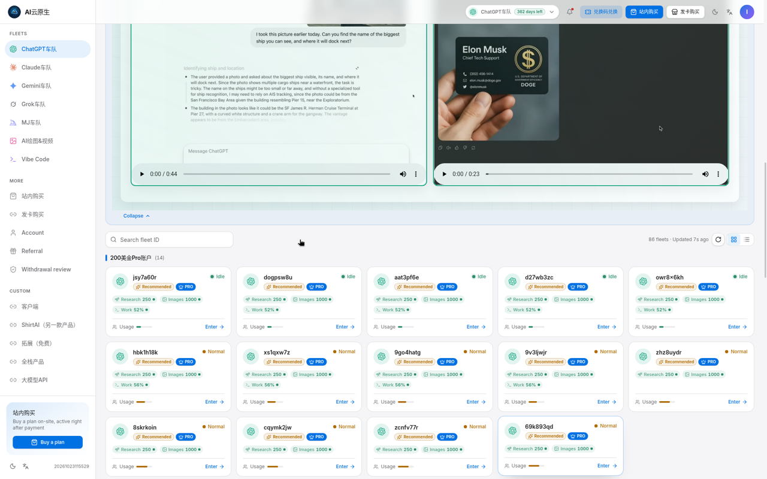The height and width of the screenshot is (479, 767).
Task: Click the language translate icon in header
Action: (729, 12)
